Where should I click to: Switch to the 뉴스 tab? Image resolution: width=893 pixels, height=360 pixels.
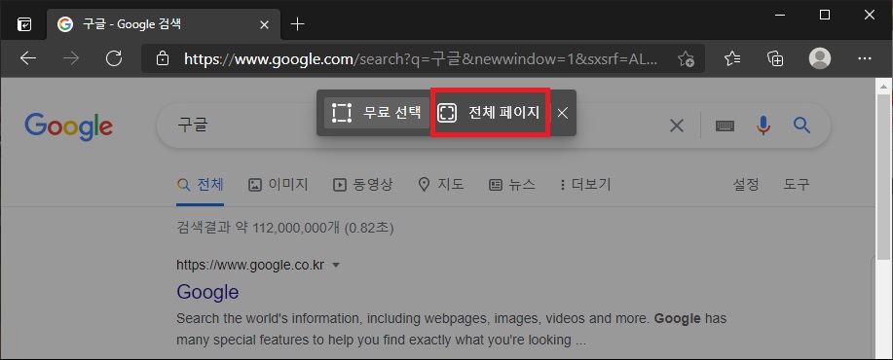click(x=512, y=185)
